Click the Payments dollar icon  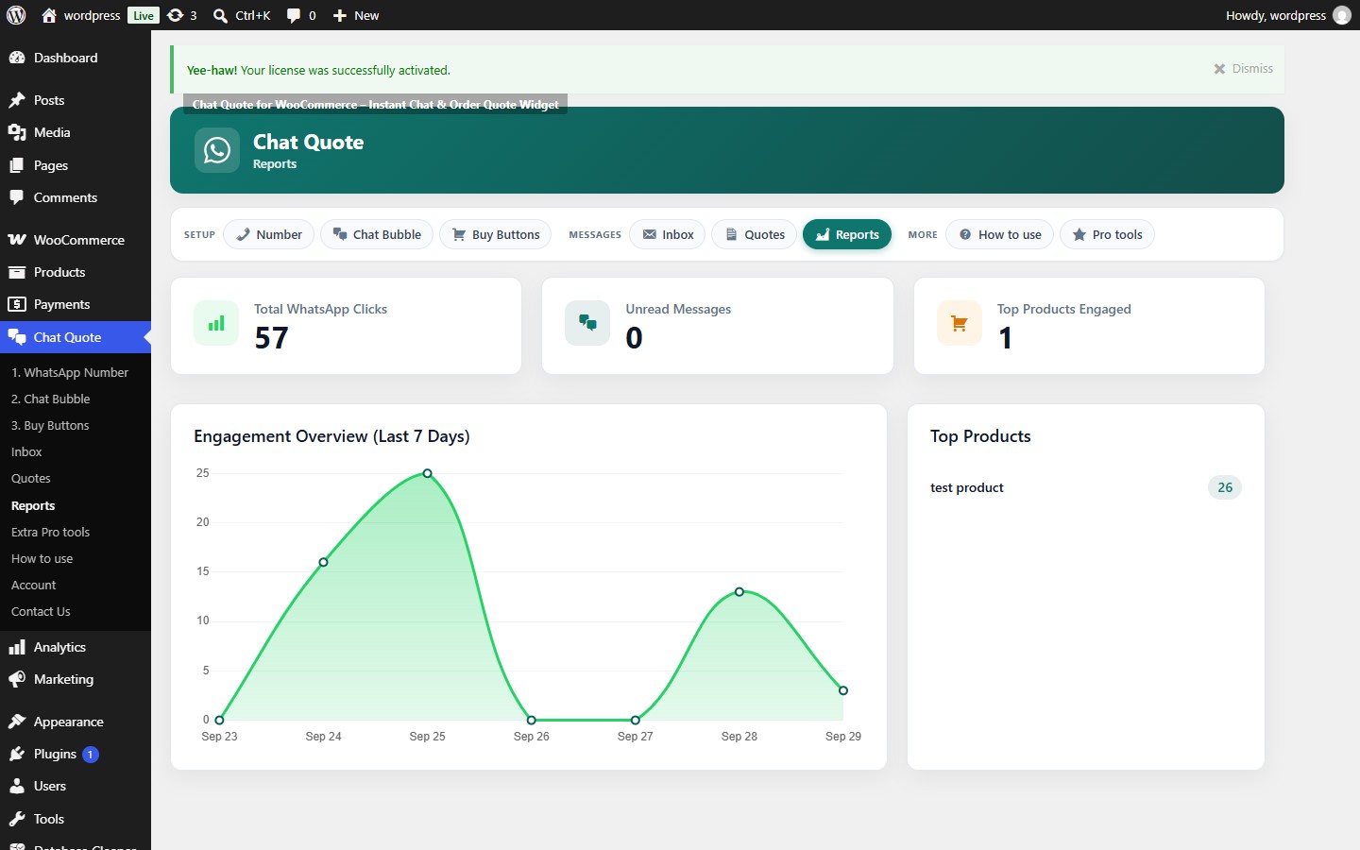17,304
